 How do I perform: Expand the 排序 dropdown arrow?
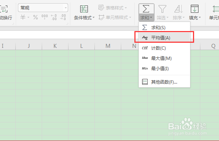click(x=184, y=18)
